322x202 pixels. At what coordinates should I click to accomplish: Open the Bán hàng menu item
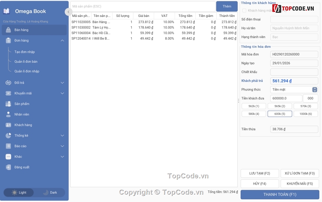click(34, 30)
